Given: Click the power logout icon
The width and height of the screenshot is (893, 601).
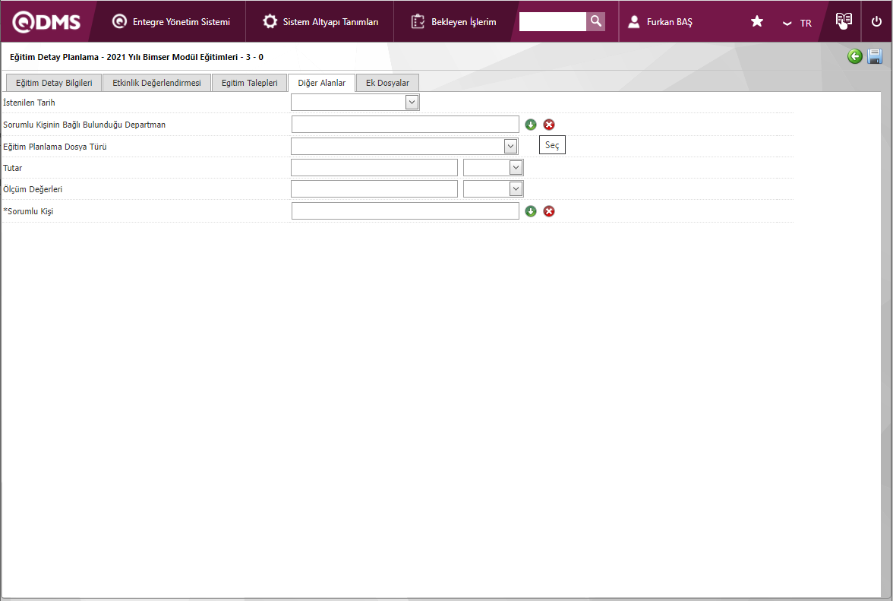Looking at the screenshot, I should coord(876,22).
